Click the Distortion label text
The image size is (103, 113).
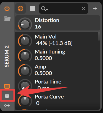pyautogui.click(x=47, y=20)
